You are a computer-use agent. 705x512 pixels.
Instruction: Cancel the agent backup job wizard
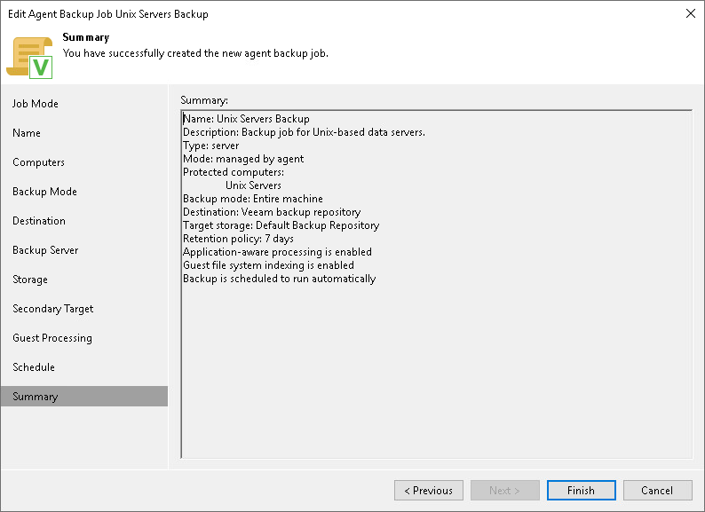pos(657,490)
